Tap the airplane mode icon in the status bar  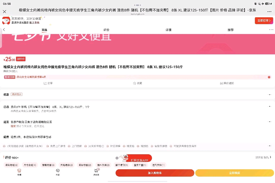pyautogui.click(x=263, y=4)
